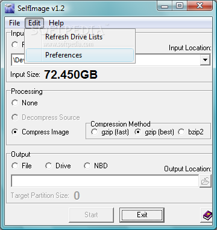Click the SelfImage title bar app icon
The width and height of the screenshot is (217, 230).
10,8
